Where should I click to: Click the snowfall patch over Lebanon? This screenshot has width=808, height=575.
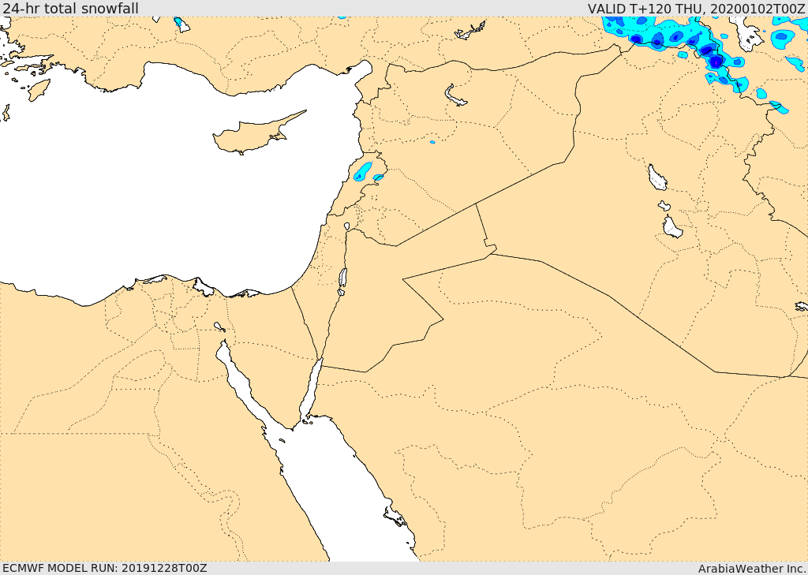(363, 172)
